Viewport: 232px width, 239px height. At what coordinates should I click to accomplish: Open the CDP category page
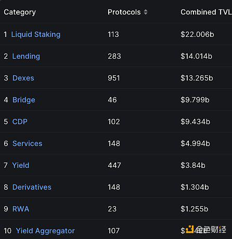pos(20,122)
